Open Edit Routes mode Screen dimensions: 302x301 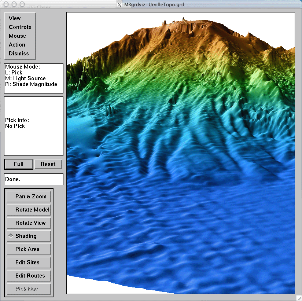pyautogui.click(x=29, y=275)
